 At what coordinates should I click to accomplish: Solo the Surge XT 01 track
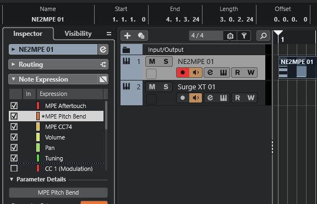coord(166,87)
